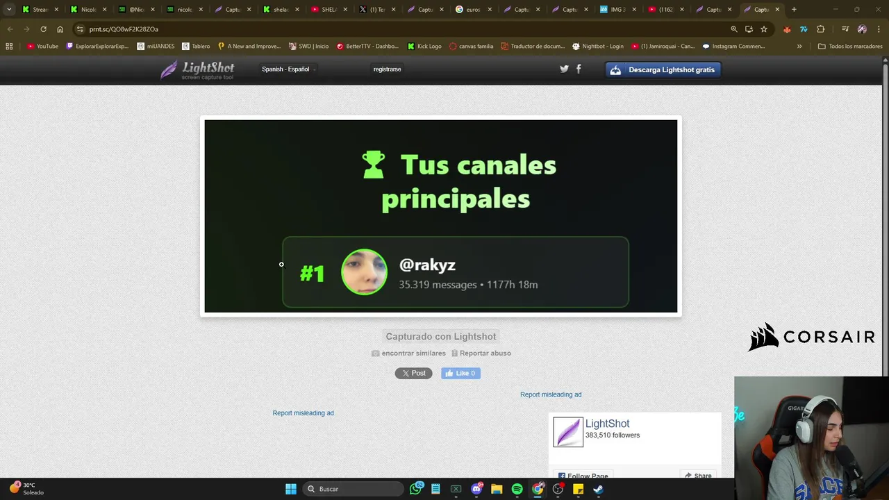This screenshot has width=889, height=500.
Task: Open the miUANDES bookmark
Action: [156, 47]
